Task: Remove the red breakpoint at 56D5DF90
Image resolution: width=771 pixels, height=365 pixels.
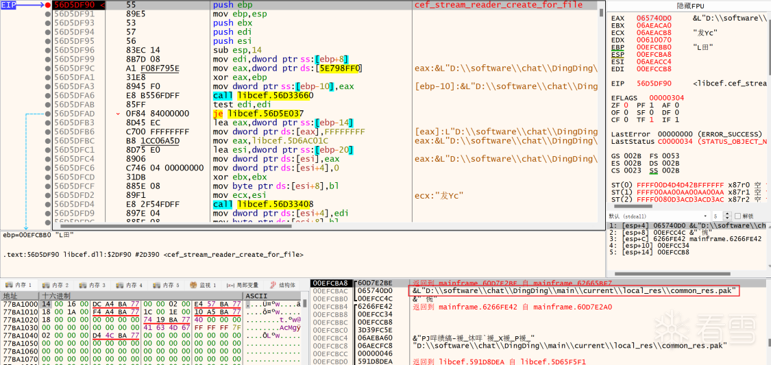Action: click(x=48, y=5)
